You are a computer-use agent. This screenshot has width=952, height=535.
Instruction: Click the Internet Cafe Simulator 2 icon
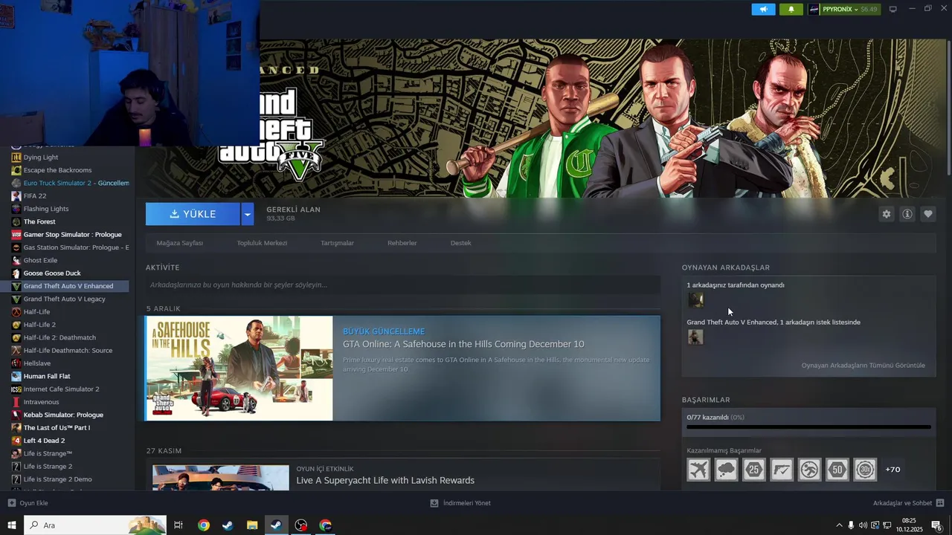point(16,389)
